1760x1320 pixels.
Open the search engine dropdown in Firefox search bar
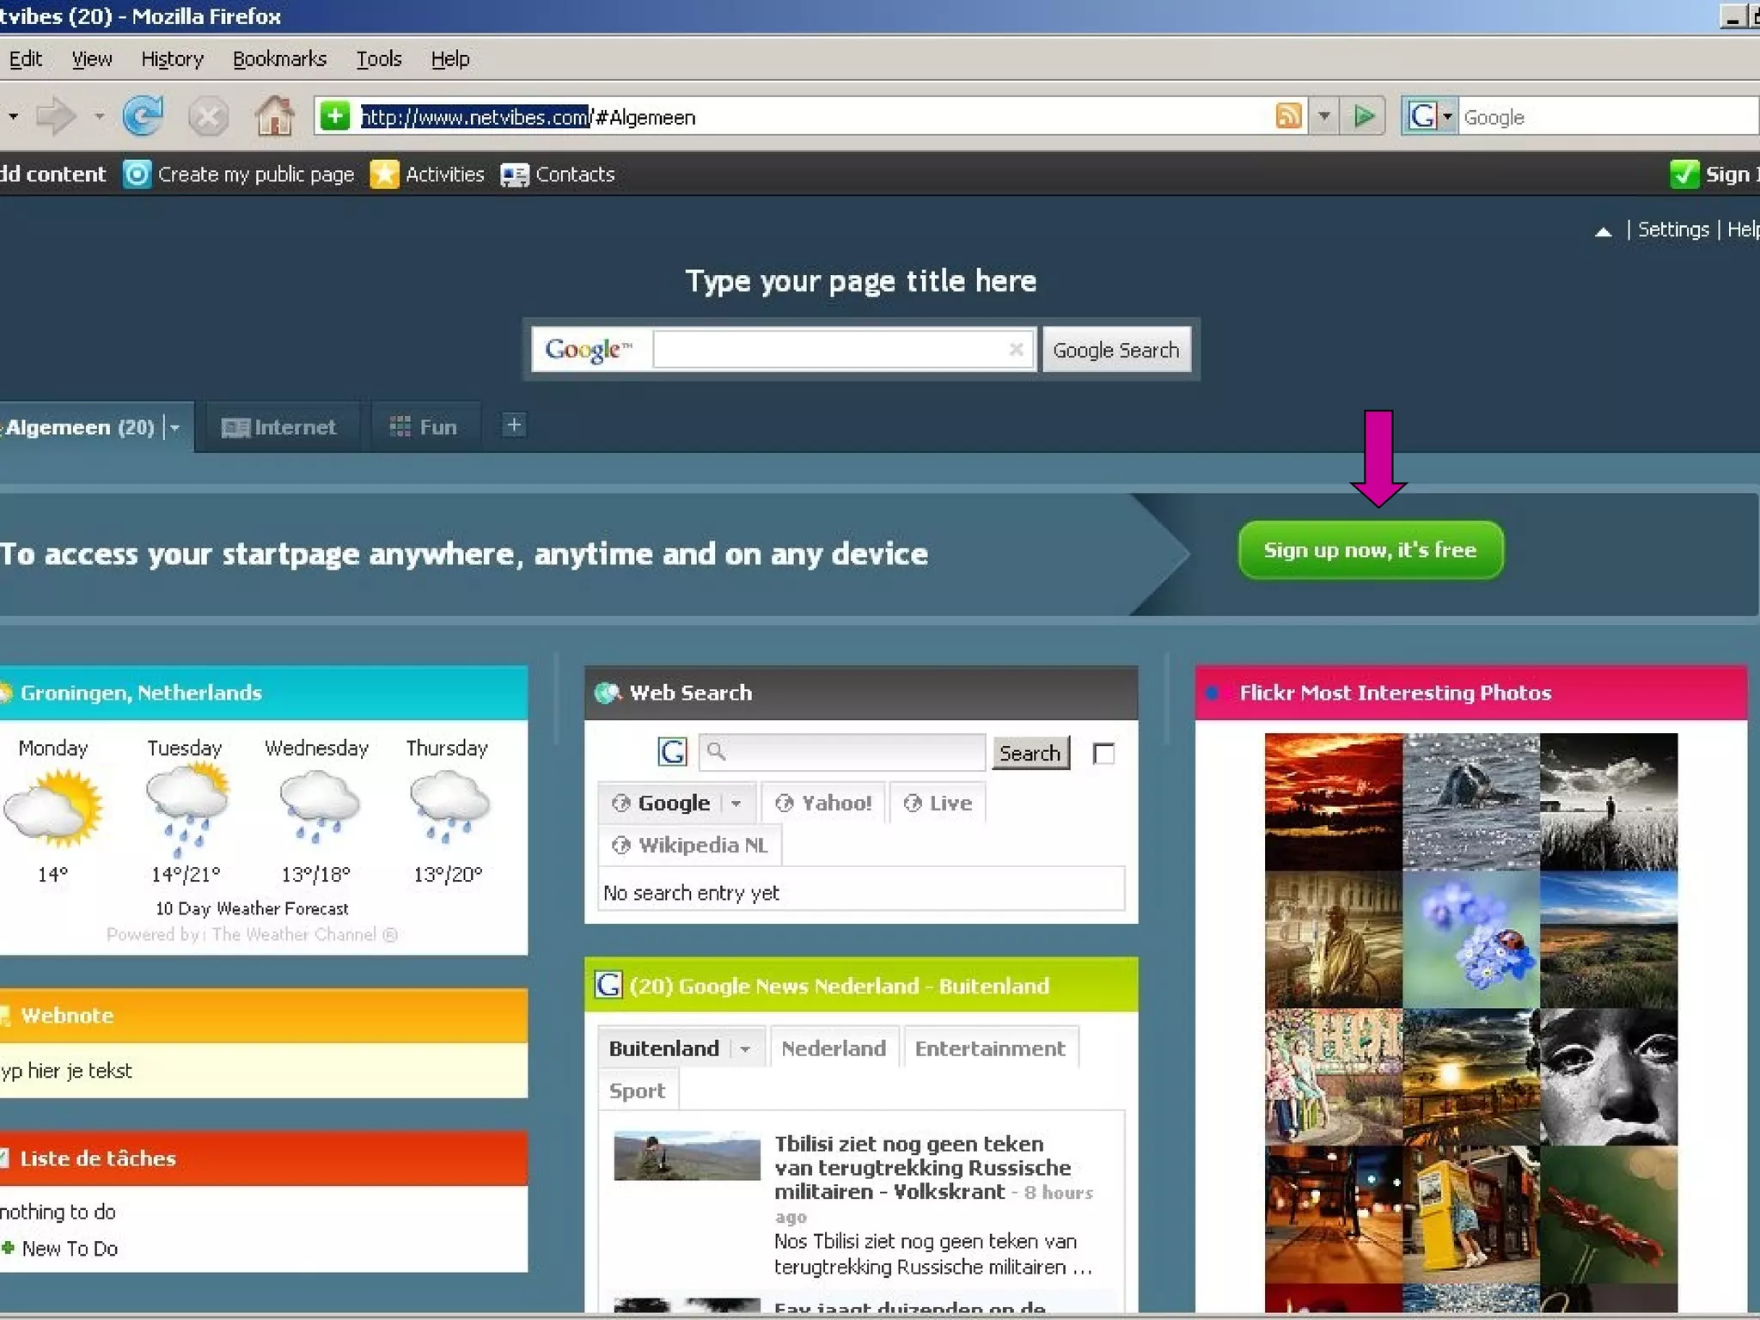tap(1447, 116)
